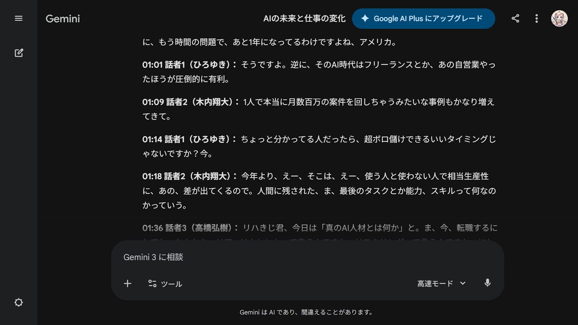Click the Google AI Plus upgrade button
The image size is (578, 325).
(423, 18)
